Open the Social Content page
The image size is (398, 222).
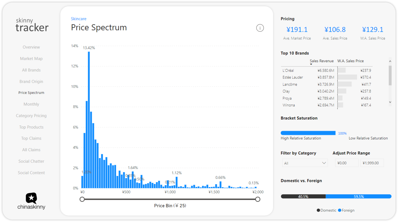[31, 173]
